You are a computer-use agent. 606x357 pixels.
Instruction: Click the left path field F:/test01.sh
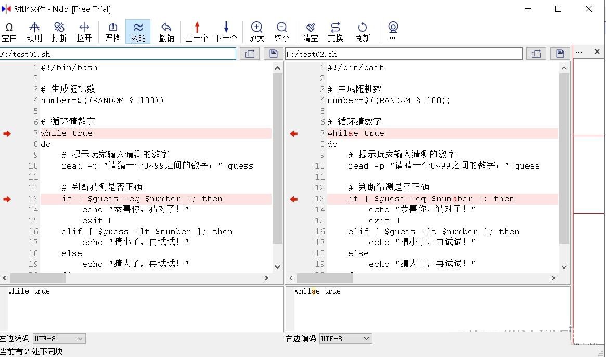[118, 54]
